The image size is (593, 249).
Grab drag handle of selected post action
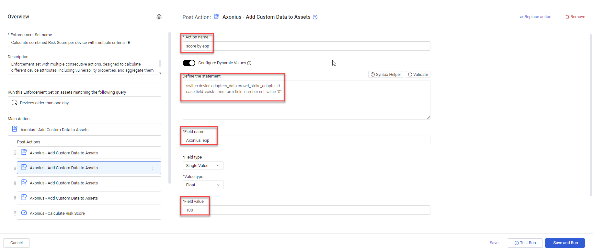(15, 168)
